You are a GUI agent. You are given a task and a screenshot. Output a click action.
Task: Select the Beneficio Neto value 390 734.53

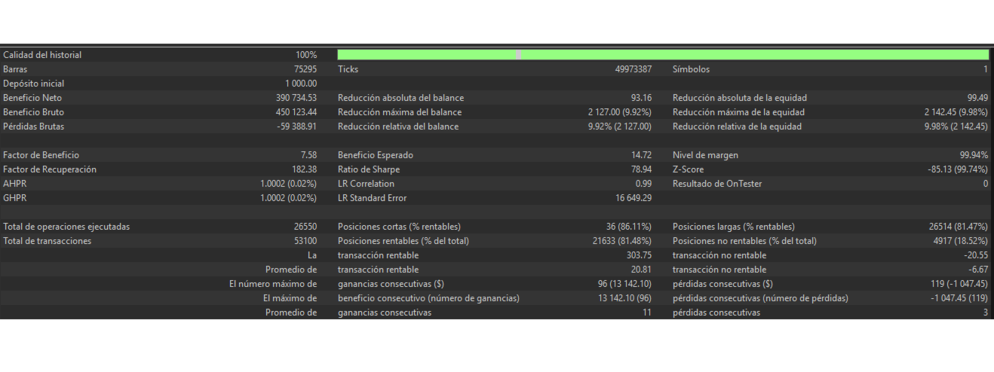[296, 98]
